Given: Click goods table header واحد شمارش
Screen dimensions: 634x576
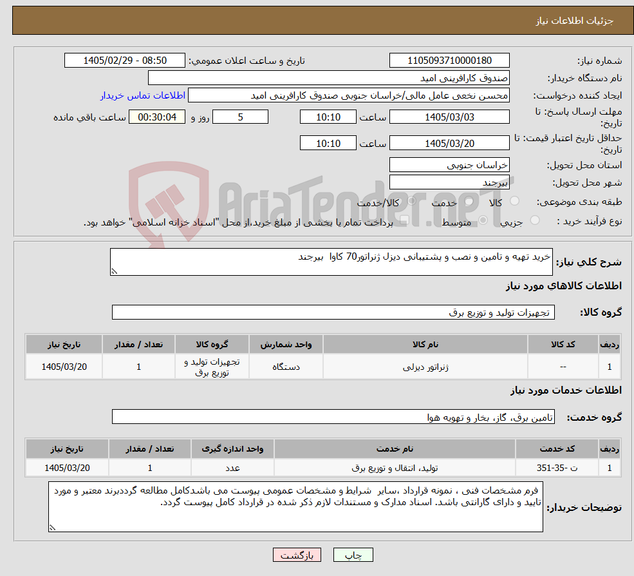Looking at the screenshot, I should pyautogui.click(x=286, y=344).
